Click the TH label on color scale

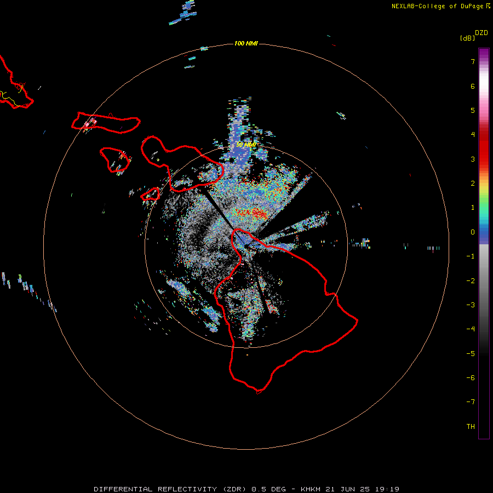tap(471, 427)
